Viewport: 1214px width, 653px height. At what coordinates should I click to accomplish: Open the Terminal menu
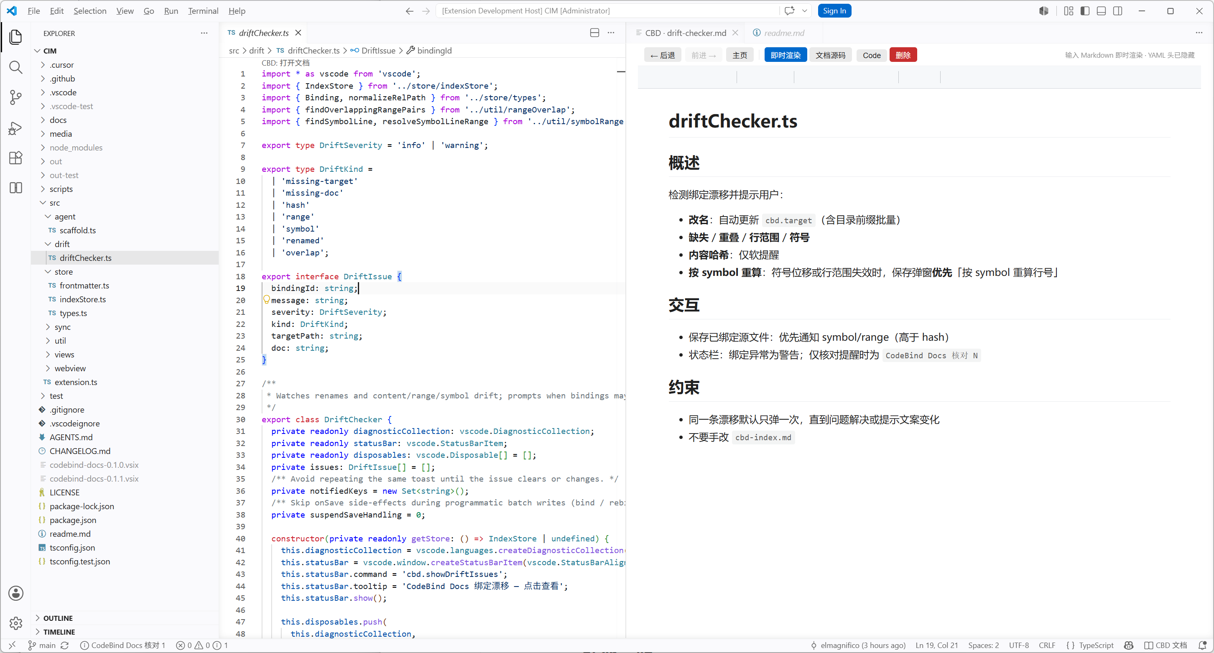point(203,11)
